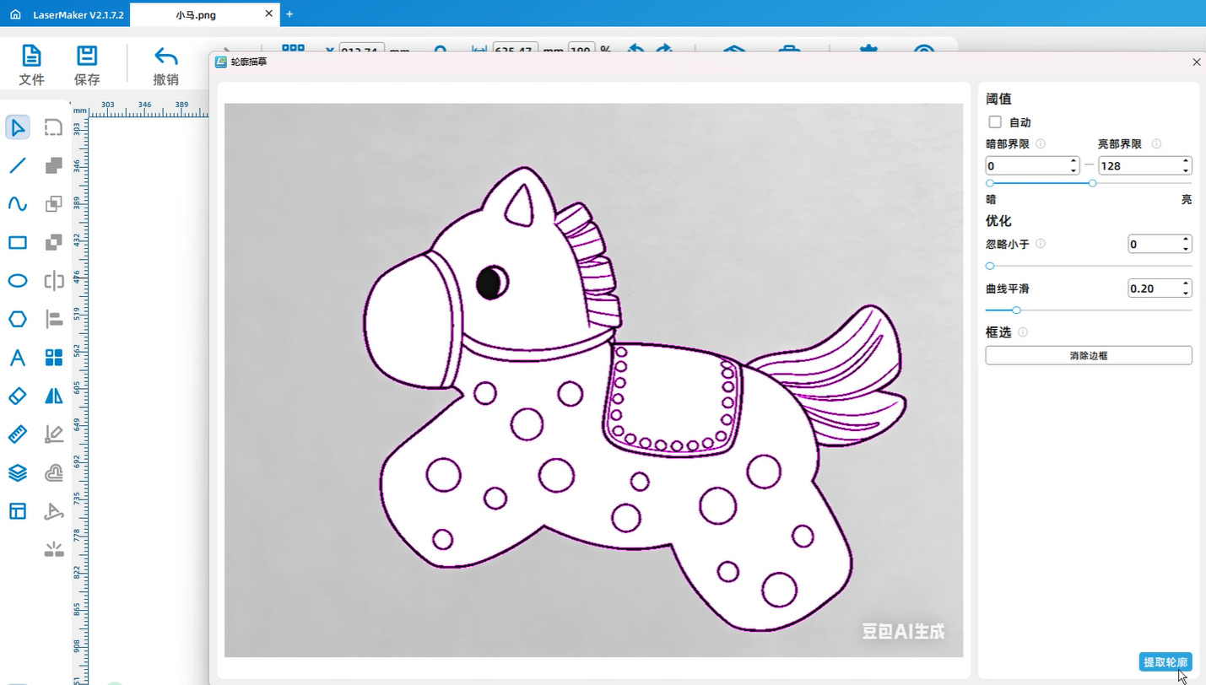Increase 亮部界限 value with up arrow
This screenshot has width=1206, height=685.
tap(1186, 161)
